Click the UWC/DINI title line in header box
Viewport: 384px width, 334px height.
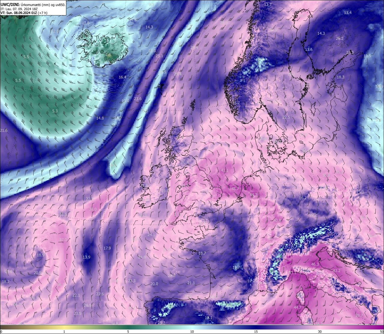[x=33, y=5]
